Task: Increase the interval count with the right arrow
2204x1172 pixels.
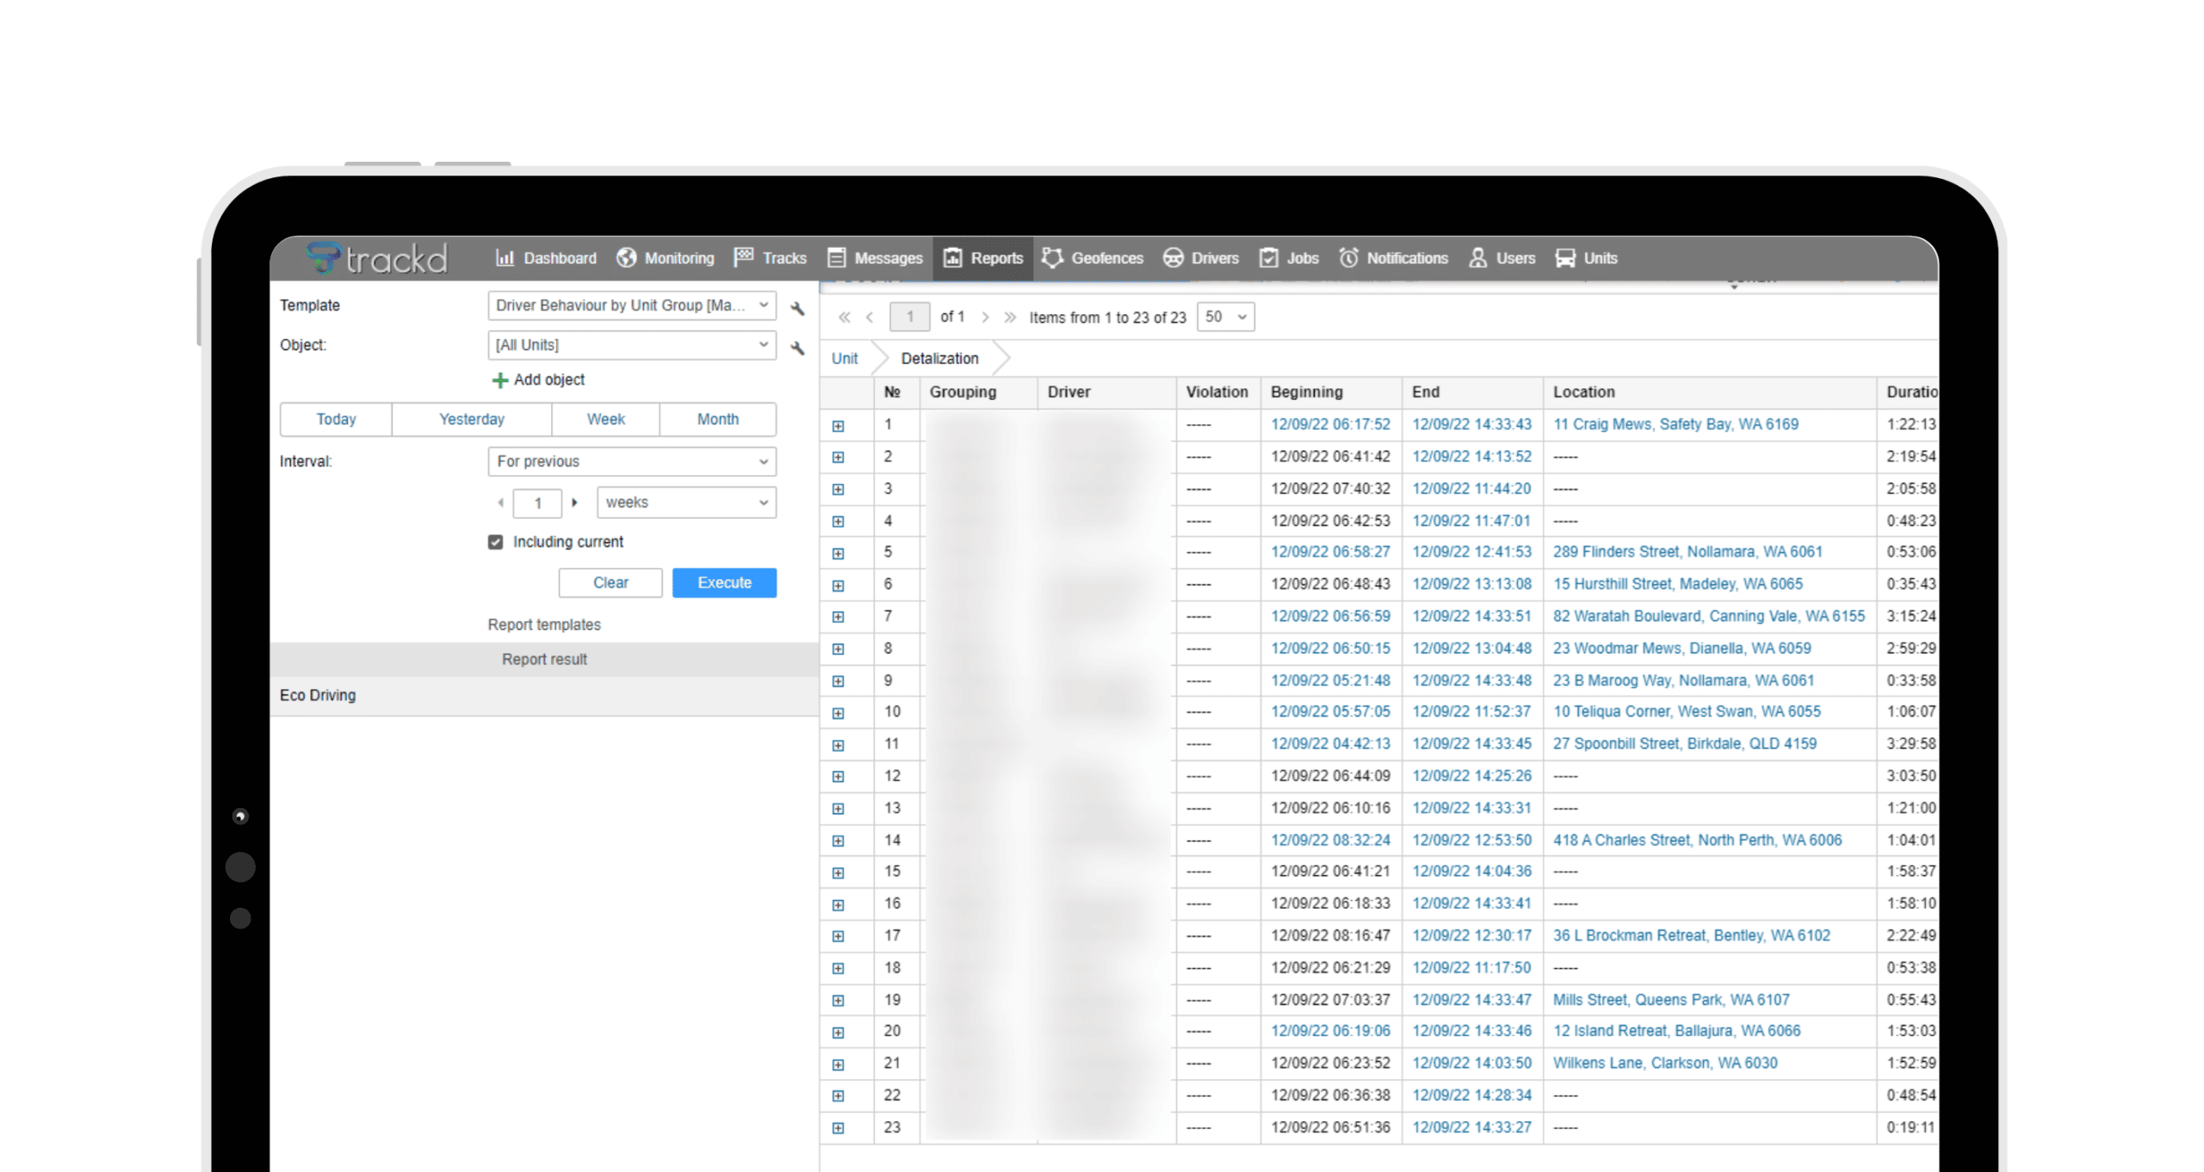Action: point(574,503)
